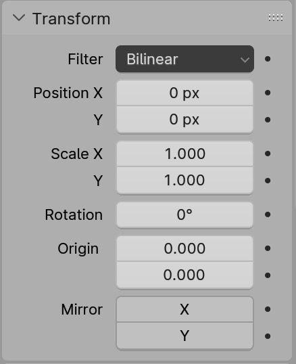Toggle the Mirror Y button

[x=184, y=336]
